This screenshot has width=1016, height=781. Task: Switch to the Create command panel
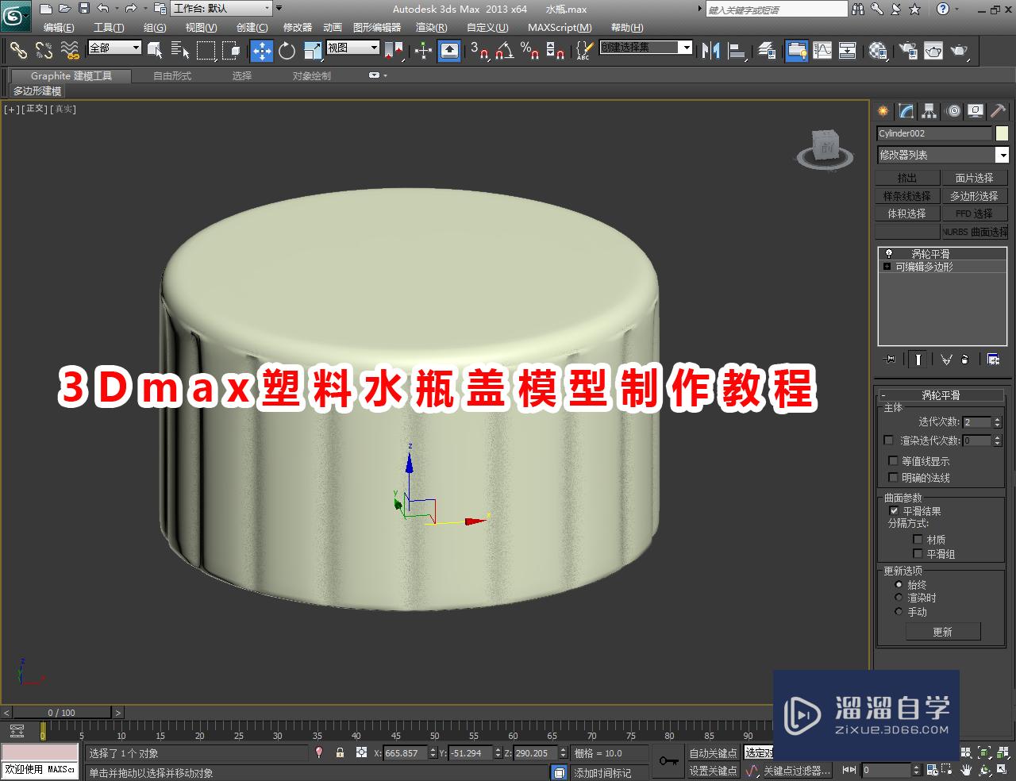tap(883, 111)
